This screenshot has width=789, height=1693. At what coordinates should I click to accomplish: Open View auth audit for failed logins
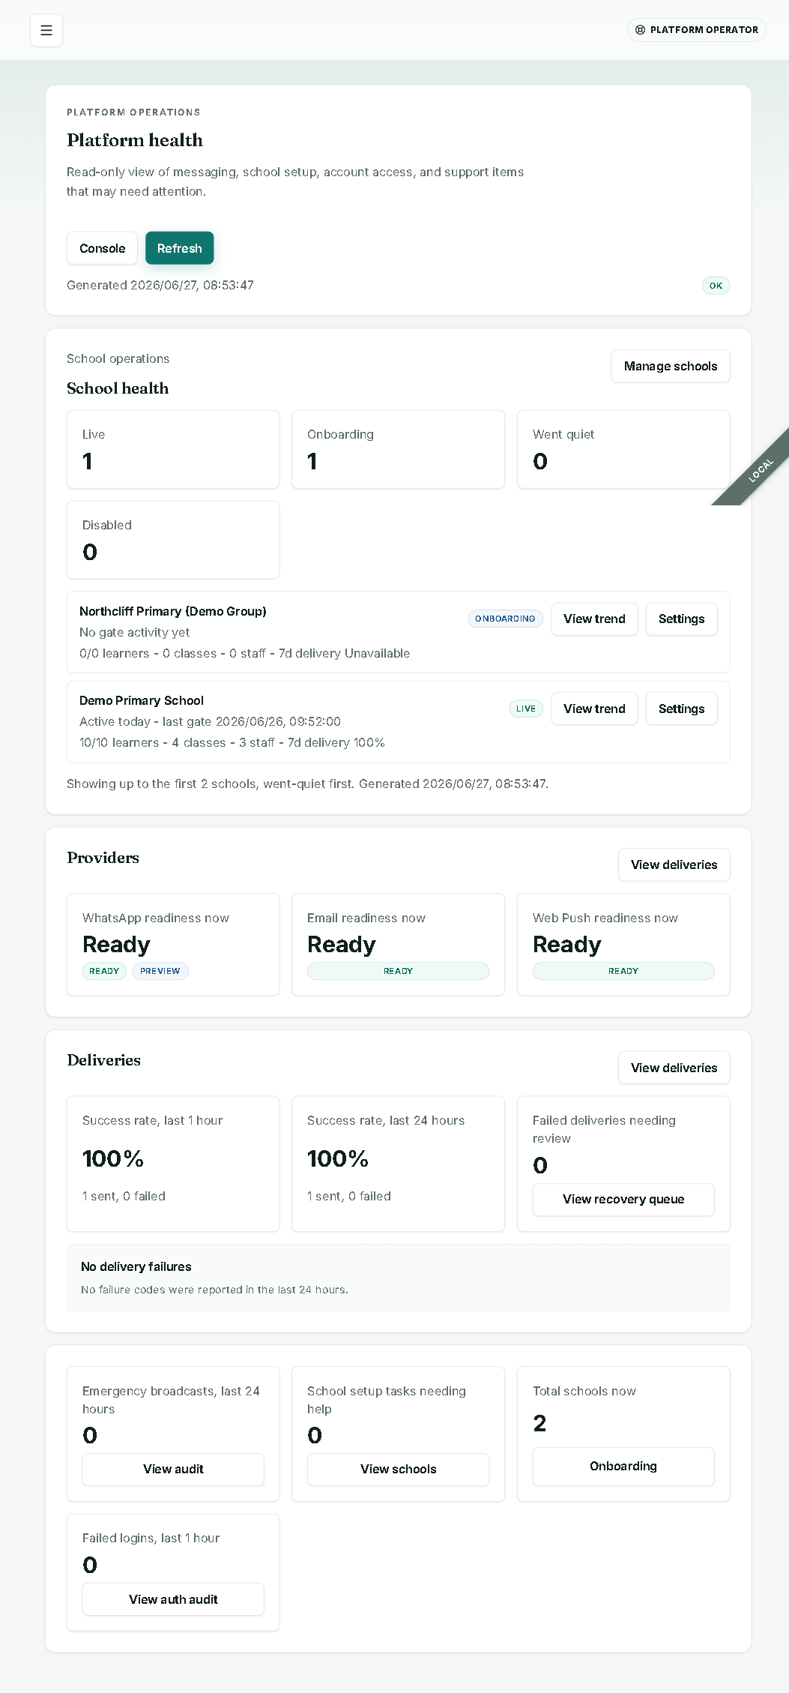[x=173, y=1599]
